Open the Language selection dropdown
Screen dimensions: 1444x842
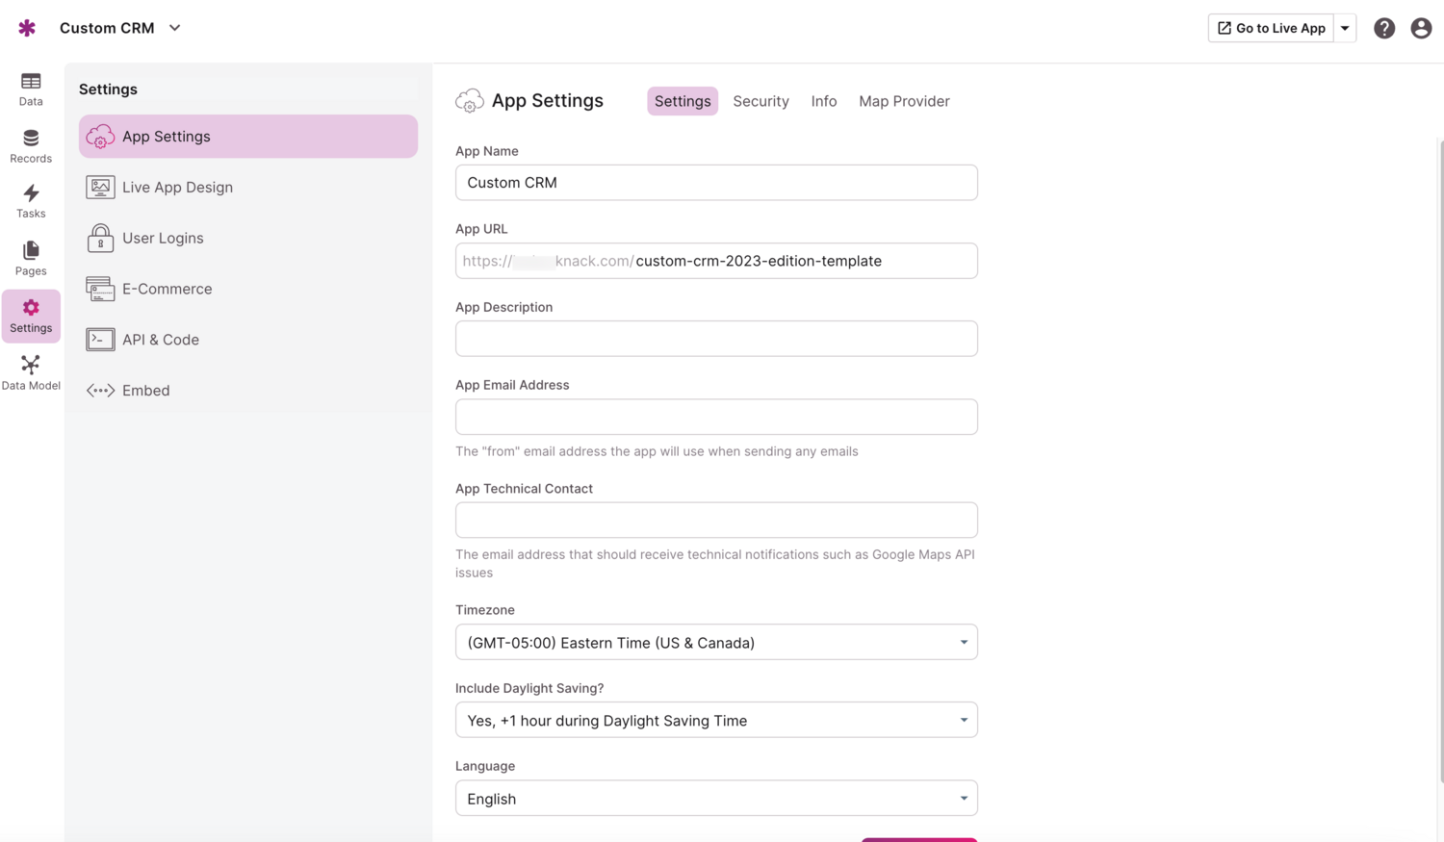point(716,798)
